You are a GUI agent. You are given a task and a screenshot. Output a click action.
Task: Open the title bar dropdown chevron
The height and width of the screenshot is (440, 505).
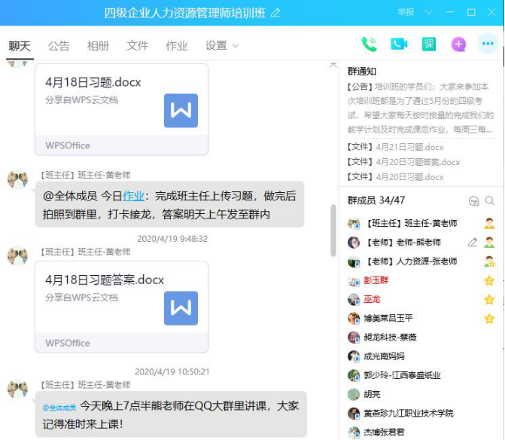click(428, 13)
